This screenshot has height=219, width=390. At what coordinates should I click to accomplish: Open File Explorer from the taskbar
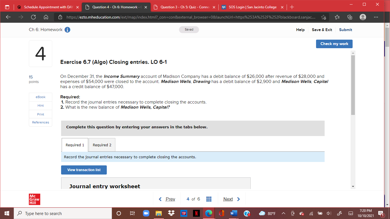pos(158,213)
